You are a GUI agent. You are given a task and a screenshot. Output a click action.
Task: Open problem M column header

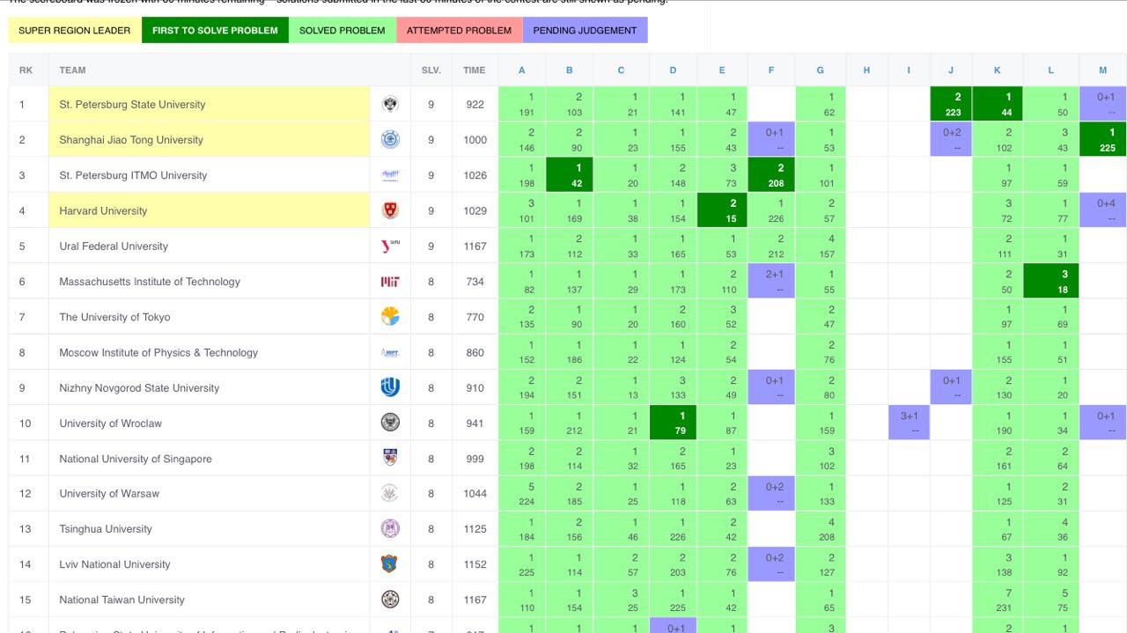1103,70
